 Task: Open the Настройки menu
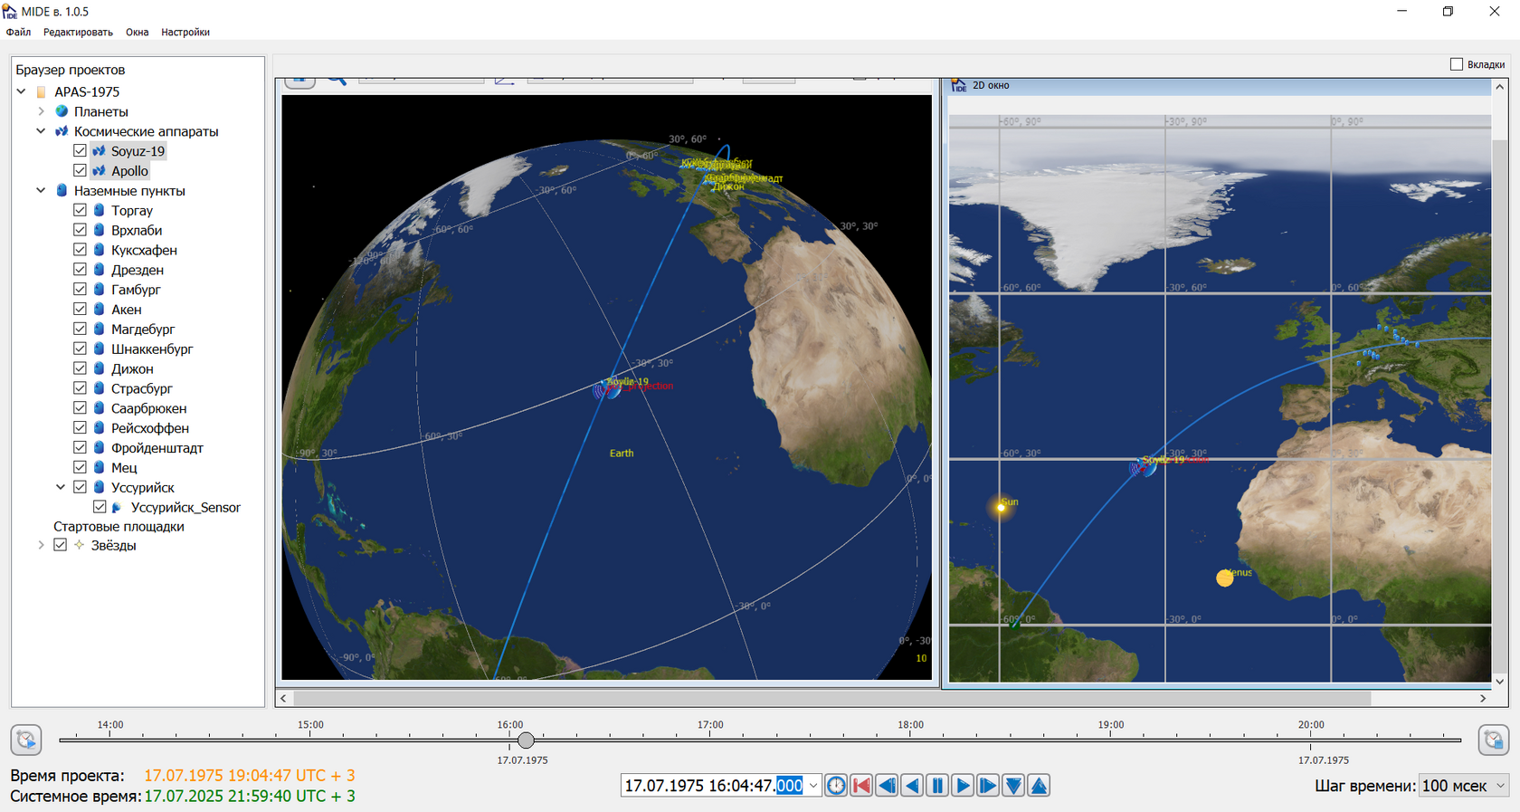[x=185, y=32]
